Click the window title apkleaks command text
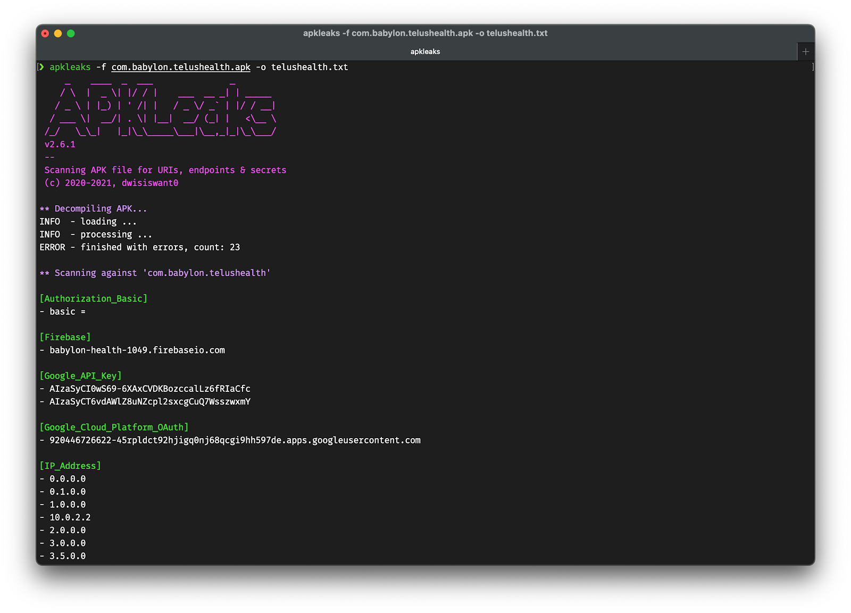This screenshot has height=613, width=851. click(x=425, y=33)
